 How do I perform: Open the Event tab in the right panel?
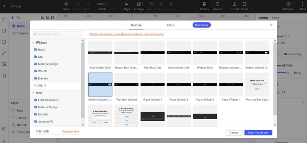coord(275,18)
